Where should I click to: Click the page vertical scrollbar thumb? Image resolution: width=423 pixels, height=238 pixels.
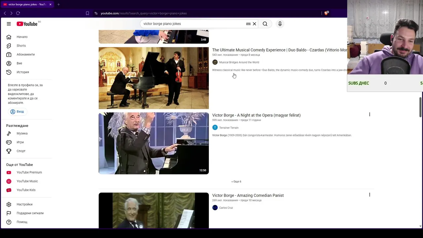click(x=420, y=107)
